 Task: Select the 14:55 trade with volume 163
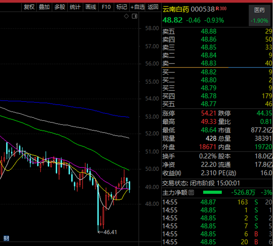(x=217, y=202)
